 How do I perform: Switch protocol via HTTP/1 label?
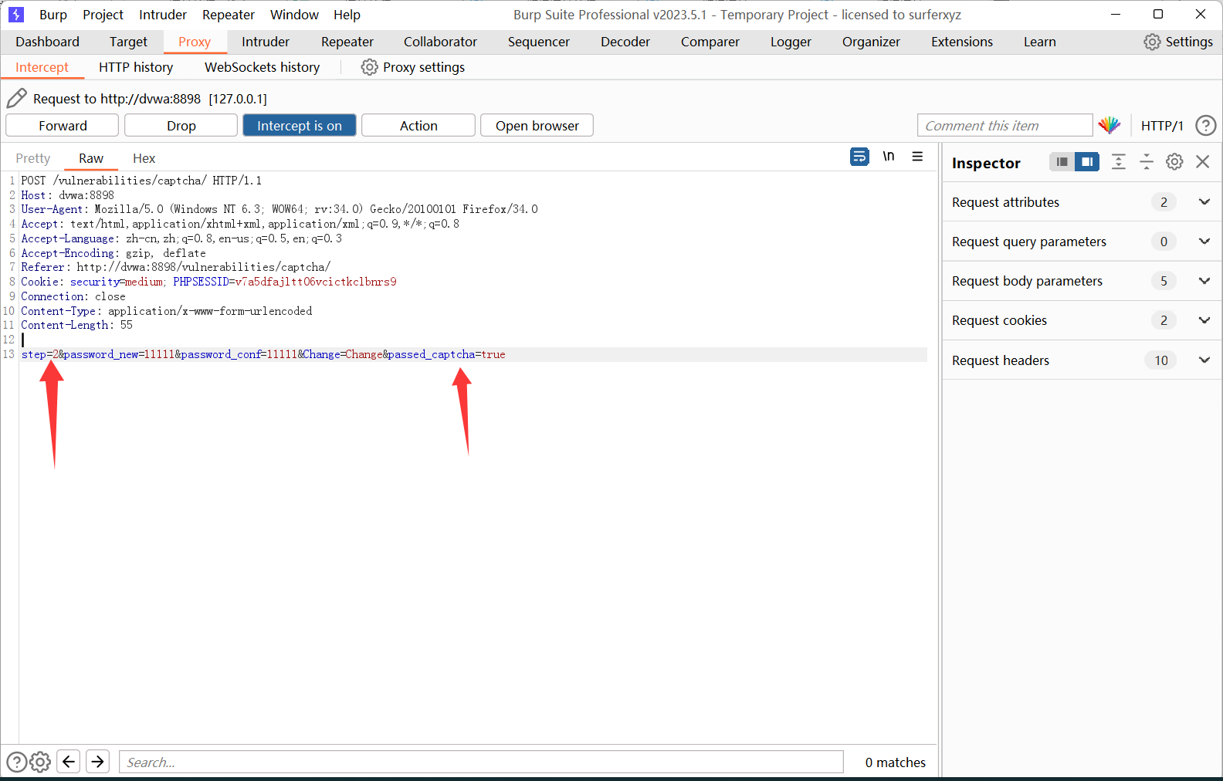click(x=1162, y=126)
